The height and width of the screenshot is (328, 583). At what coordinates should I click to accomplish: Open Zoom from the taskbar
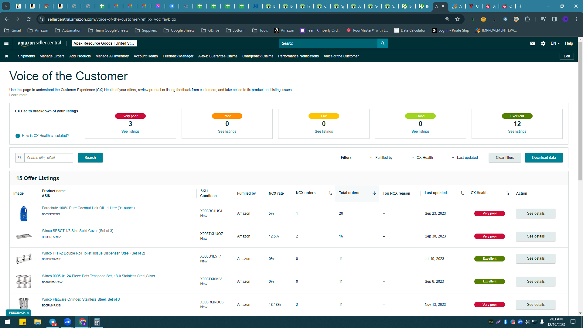pyautogui.click(x=67, y=322)
